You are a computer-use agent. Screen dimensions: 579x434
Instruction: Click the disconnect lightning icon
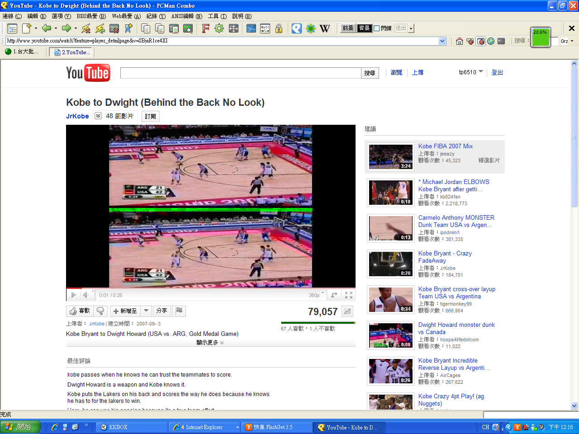point(86,28)
